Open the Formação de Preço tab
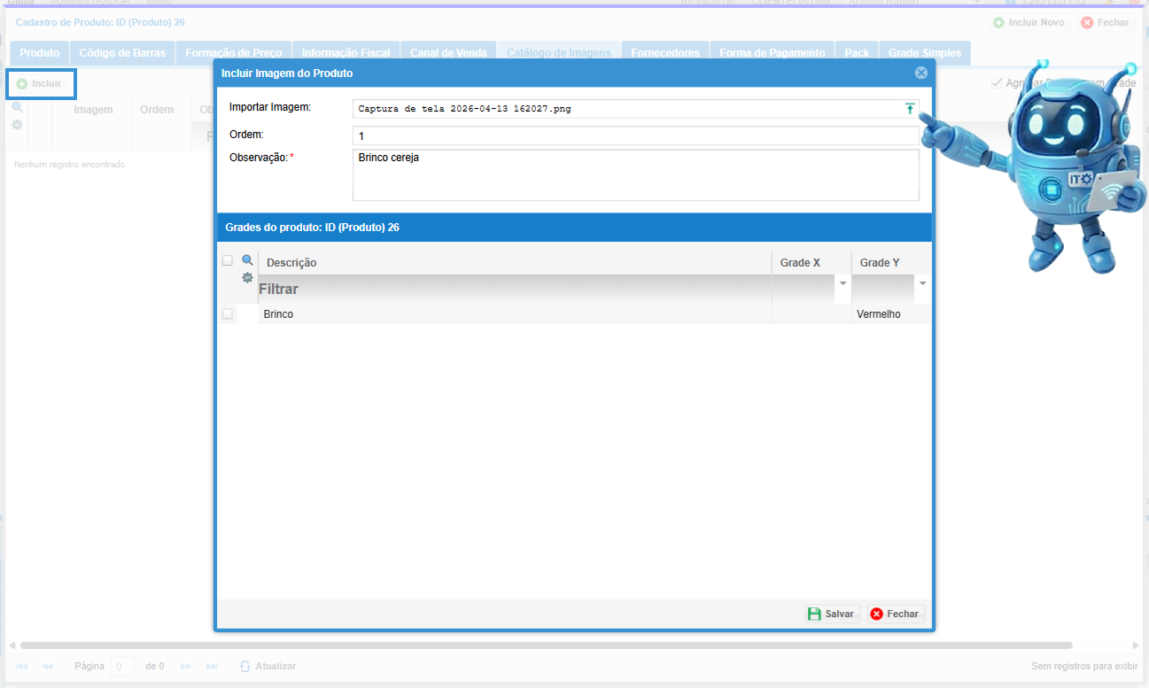This screenshot has height=688, width=1149. [x=233, y=53]
